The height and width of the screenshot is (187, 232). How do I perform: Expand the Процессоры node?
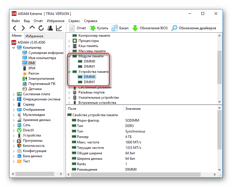[69, 41]
